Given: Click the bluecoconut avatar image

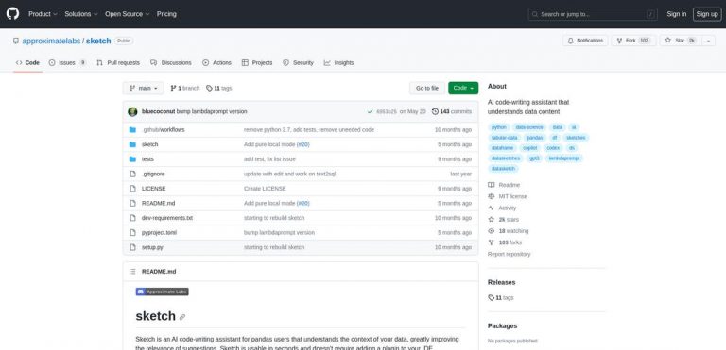Looking at the screenshot, I should tap(133, 111).
